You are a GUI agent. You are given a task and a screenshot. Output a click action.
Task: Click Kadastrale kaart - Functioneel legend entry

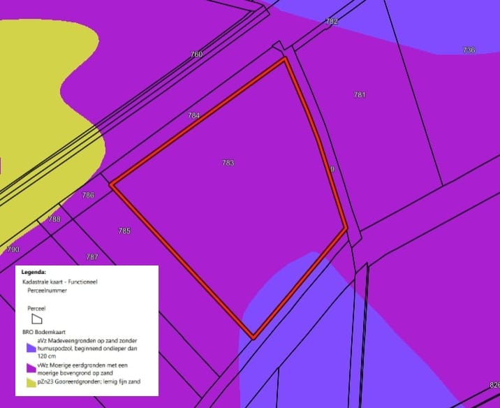(61, 279)
